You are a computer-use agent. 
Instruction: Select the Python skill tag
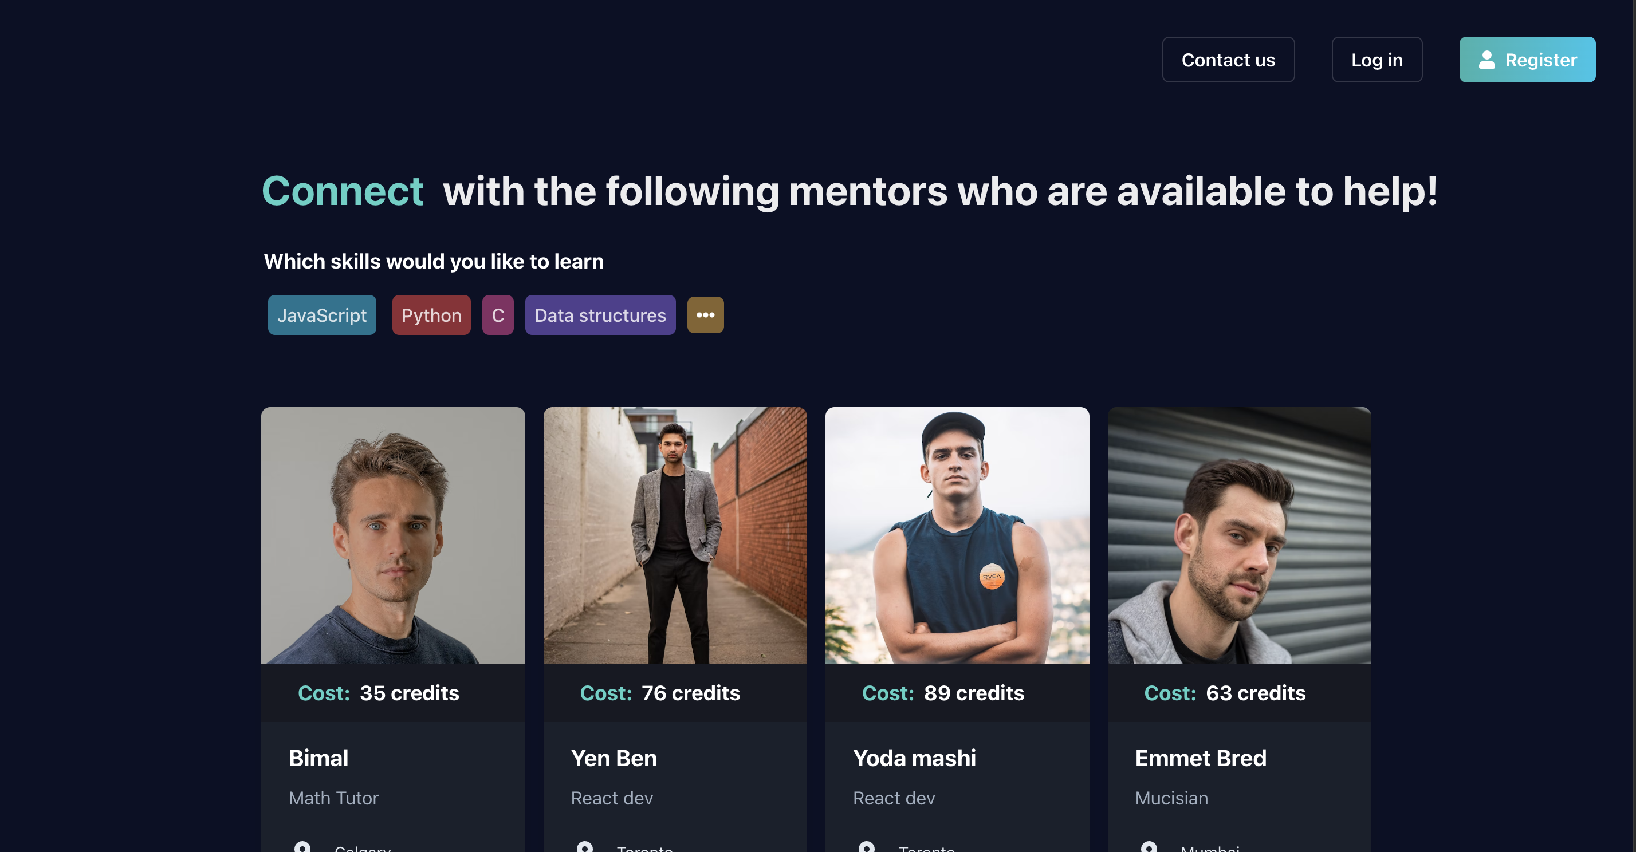[431, 315]
